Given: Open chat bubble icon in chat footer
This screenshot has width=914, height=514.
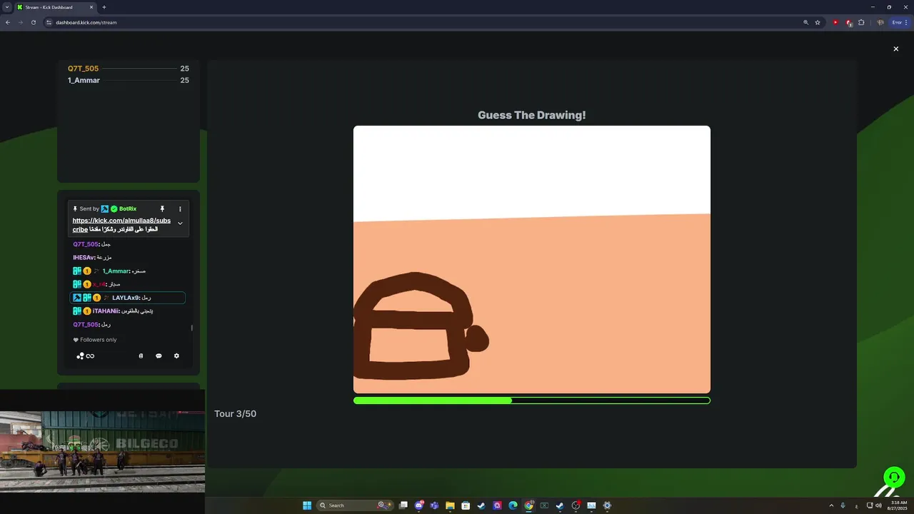Looking at the screenshot, I should coord(159,356).
